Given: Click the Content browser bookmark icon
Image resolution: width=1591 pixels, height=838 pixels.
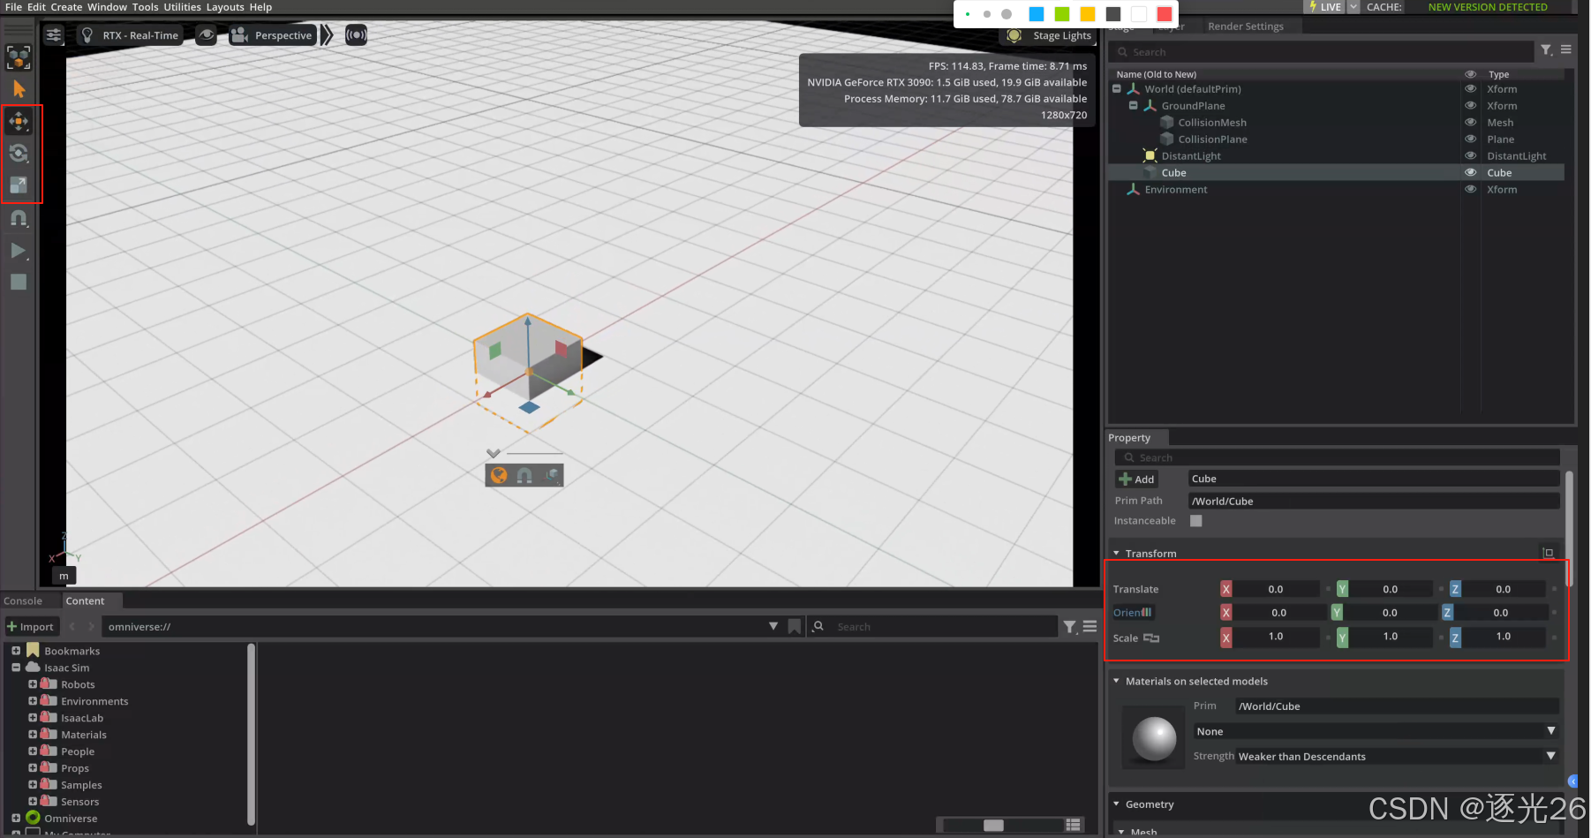Looking at the screenshot, I should pos(795,626).
